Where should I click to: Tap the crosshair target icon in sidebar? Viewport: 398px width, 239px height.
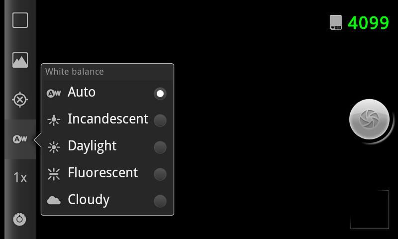(x=20, y=100)
